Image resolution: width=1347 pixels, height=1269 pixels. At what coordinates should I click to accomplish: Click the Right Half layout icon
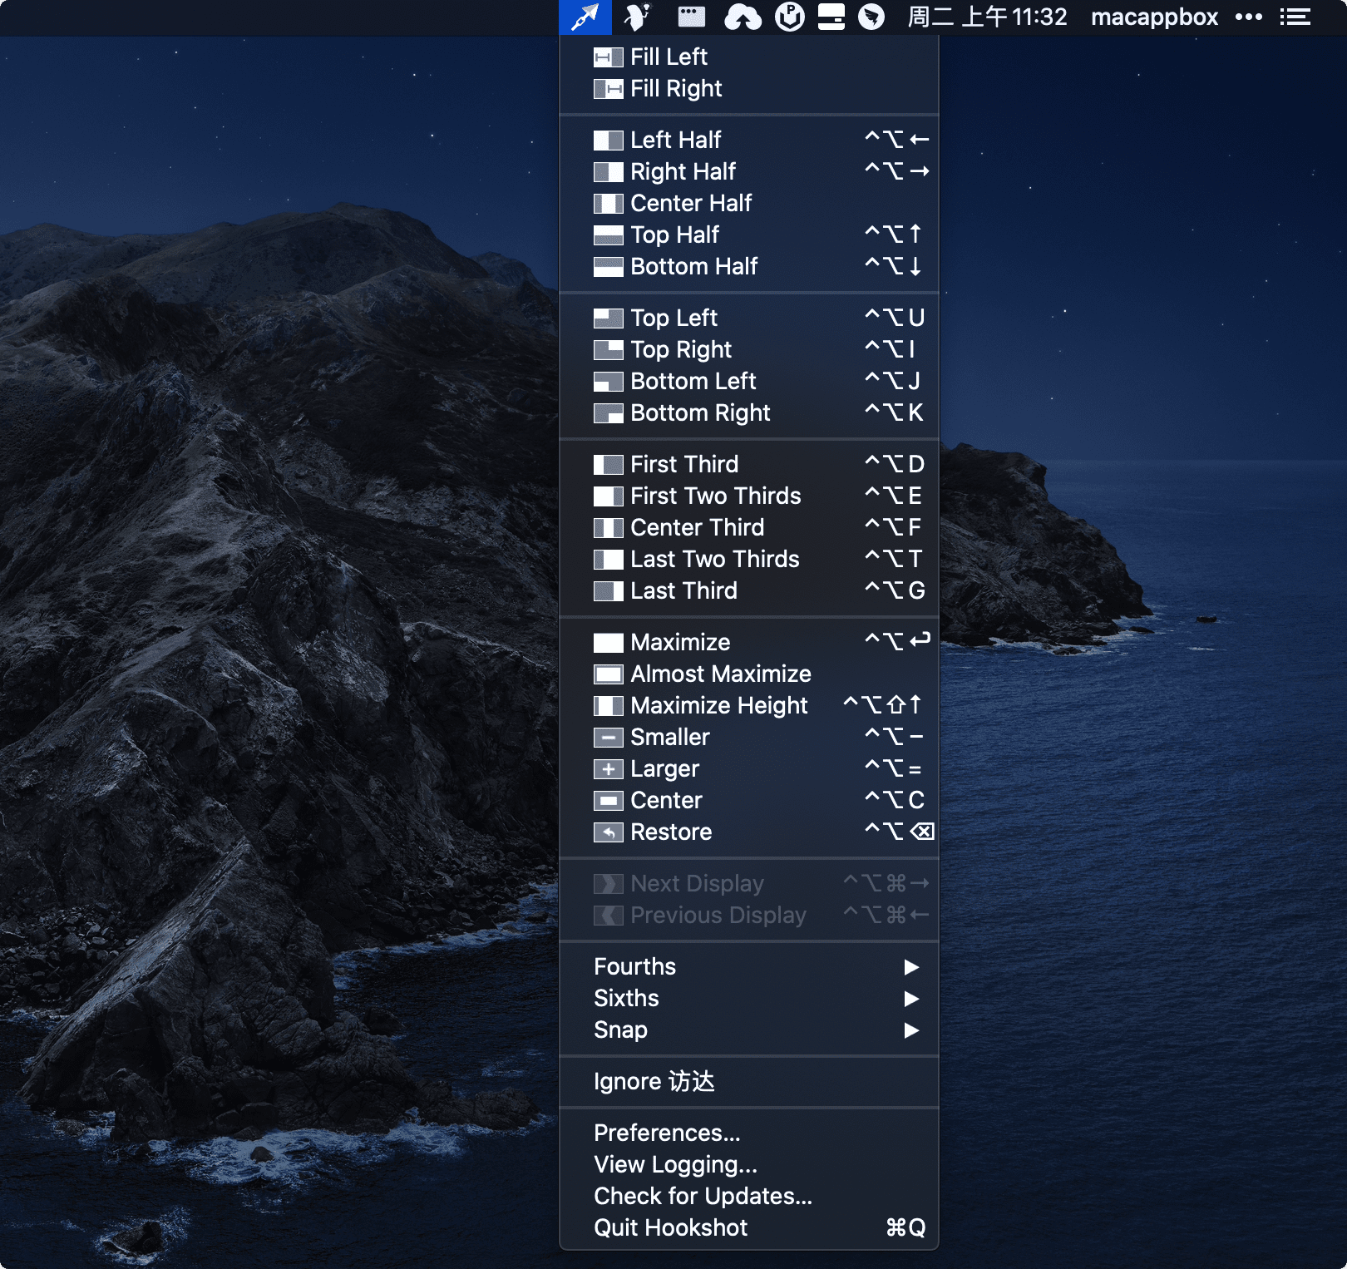coord(608,172)
